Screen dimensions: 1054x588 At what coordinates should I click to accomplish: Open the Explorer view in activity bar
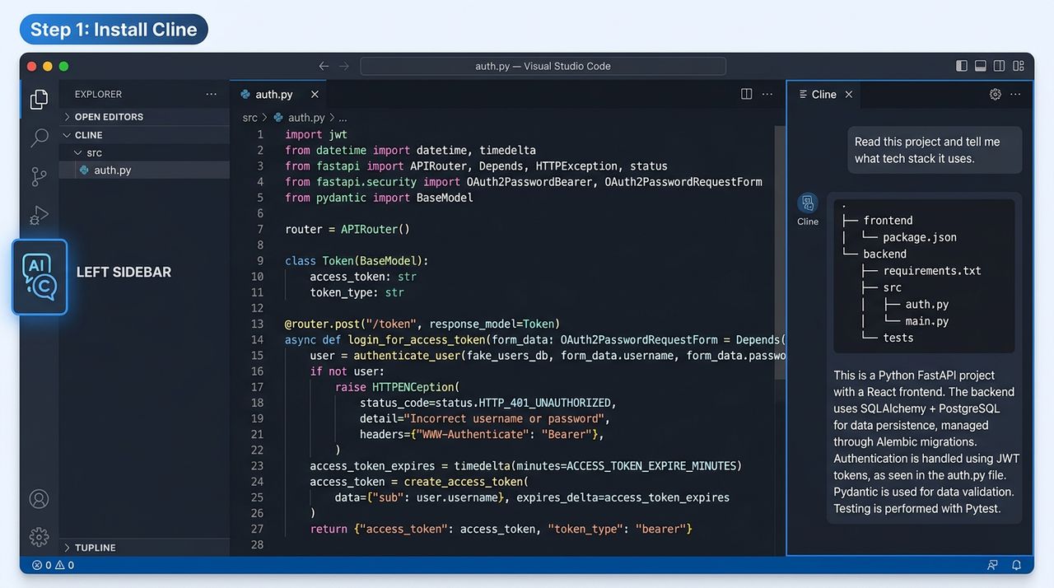point(39,100)
